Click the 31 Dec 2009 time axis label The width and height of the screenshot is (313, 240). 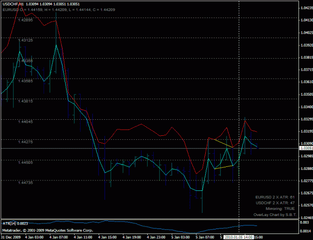tap(11, 237)
